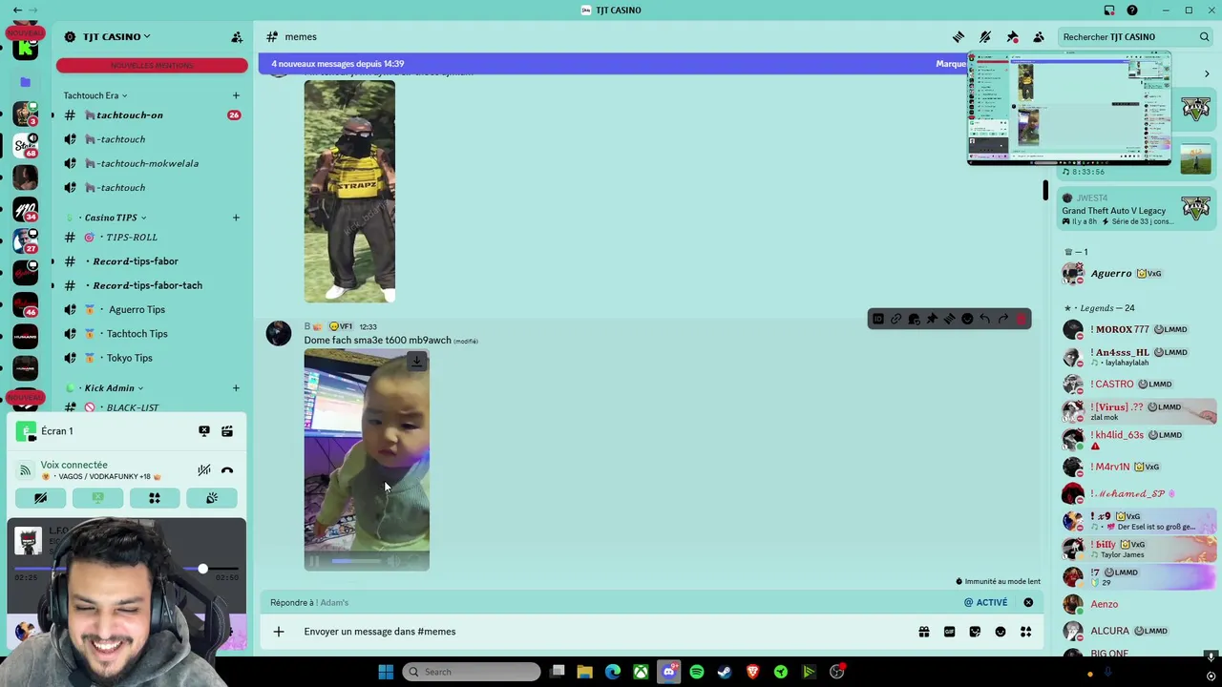Collapse the Tachtouch Era category
The height and width of the screenshot is (687, 1222).
click(95, 95)
